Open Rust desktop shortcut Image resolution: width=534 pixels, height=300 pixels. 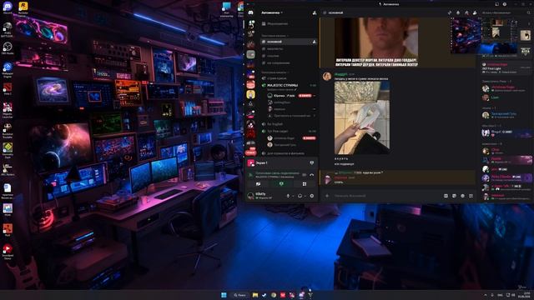[8, 230]
